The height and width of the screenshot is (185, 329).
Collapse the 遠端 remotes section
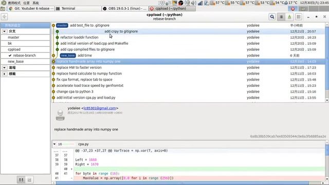tap(5, 67)
